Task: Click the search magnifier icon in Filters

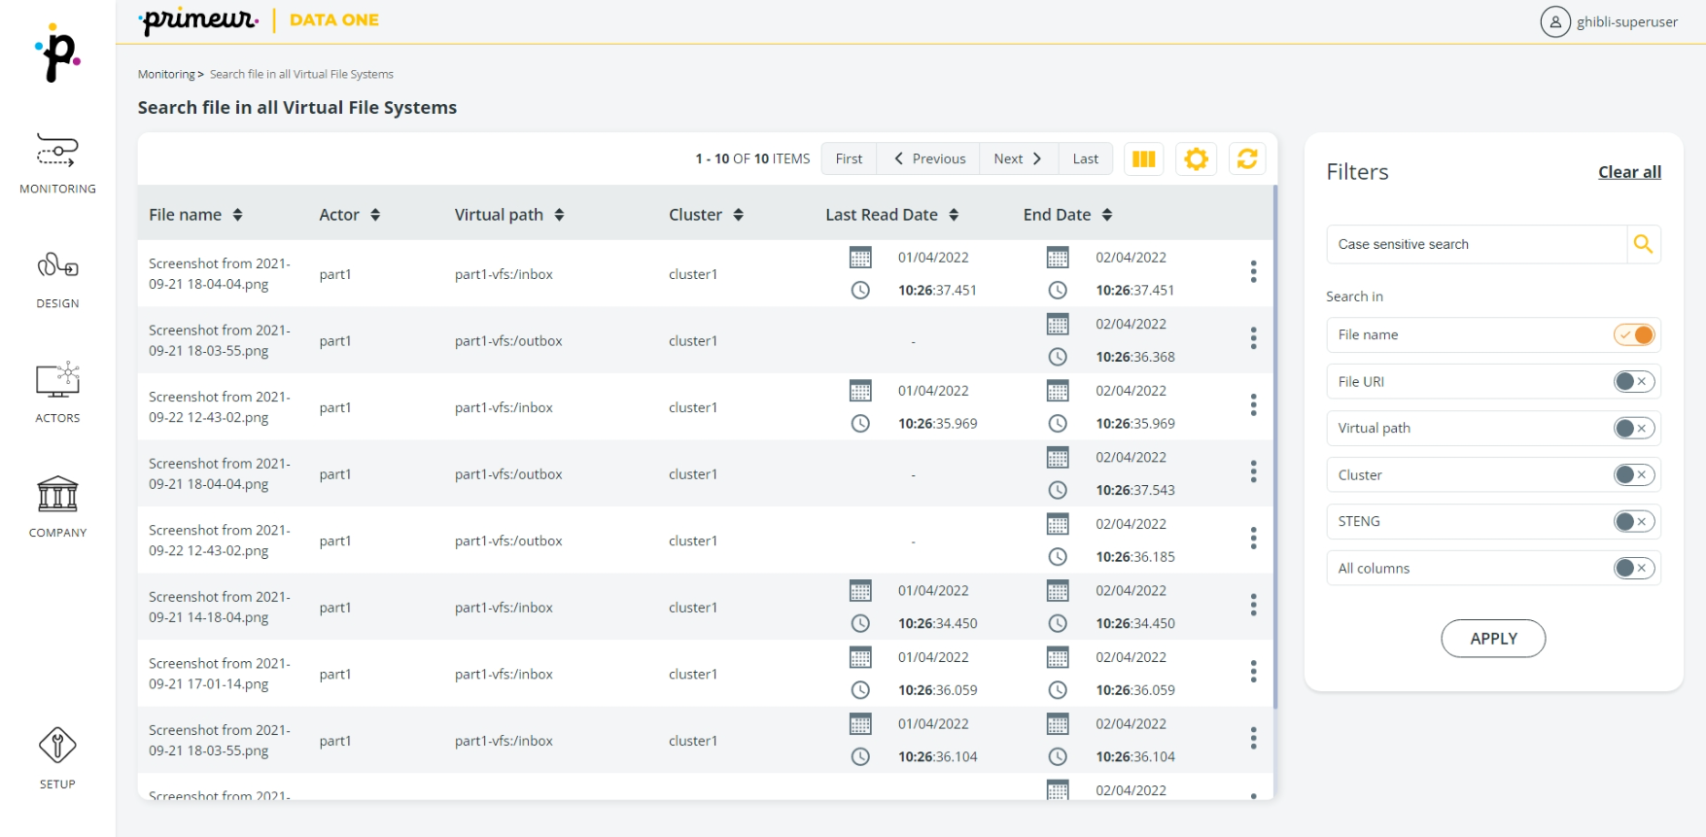Action: point(1643,244)
